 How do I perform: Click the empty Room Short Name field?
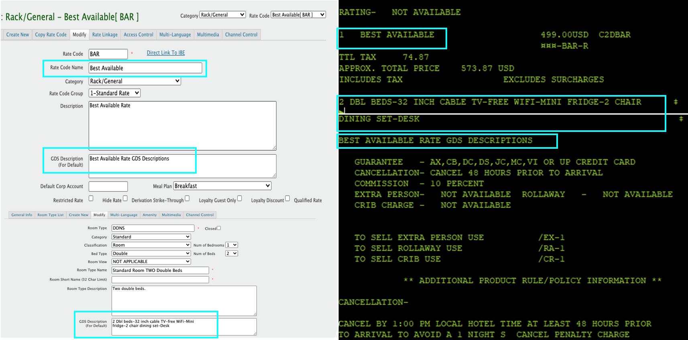pyautogui.click(x=160, y=279)
